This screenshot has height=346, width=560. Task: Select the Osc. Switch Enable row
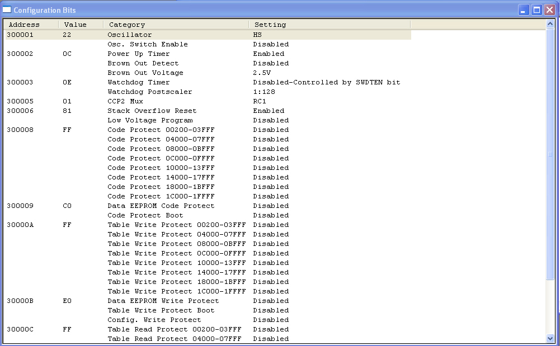tap(208, 44)
